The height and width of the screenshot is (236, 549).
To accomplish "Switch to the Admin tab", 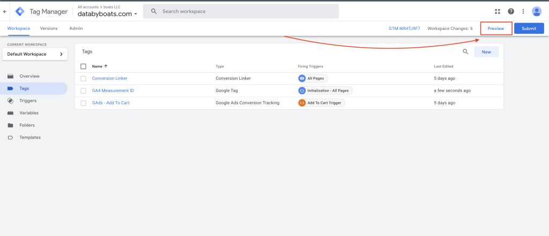I will click(76, 28).
